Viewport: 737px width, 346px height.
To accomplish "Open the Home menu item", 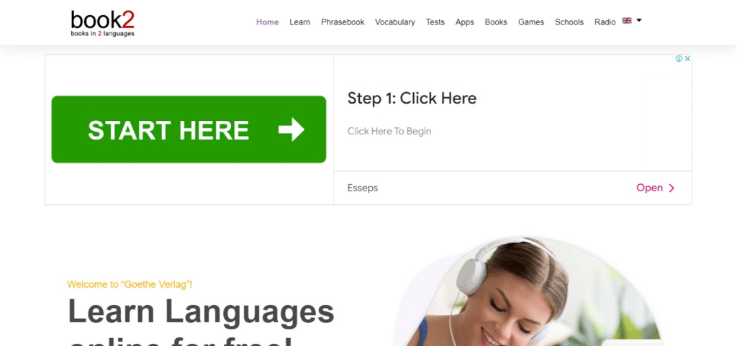I will point(268,22).
